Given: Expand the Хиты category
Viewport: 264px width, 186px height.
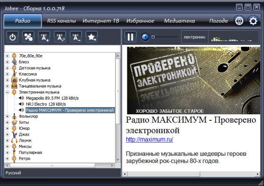Looking at the screenshot, I should [x=7, y=122].
